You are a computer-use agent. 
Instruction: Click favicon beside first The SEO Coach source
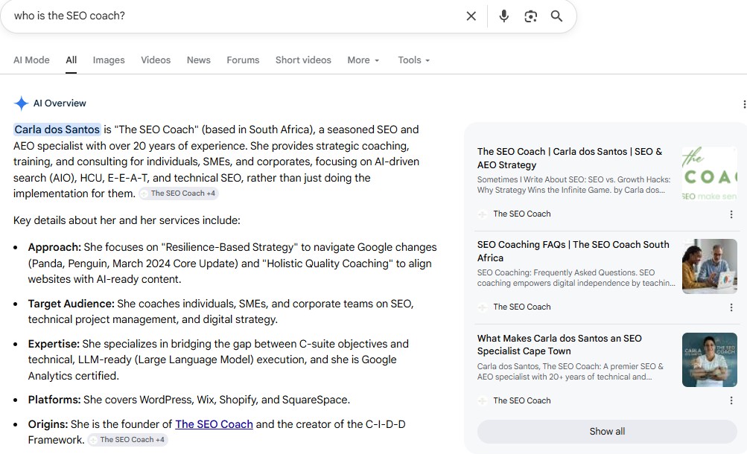point(482,214)
